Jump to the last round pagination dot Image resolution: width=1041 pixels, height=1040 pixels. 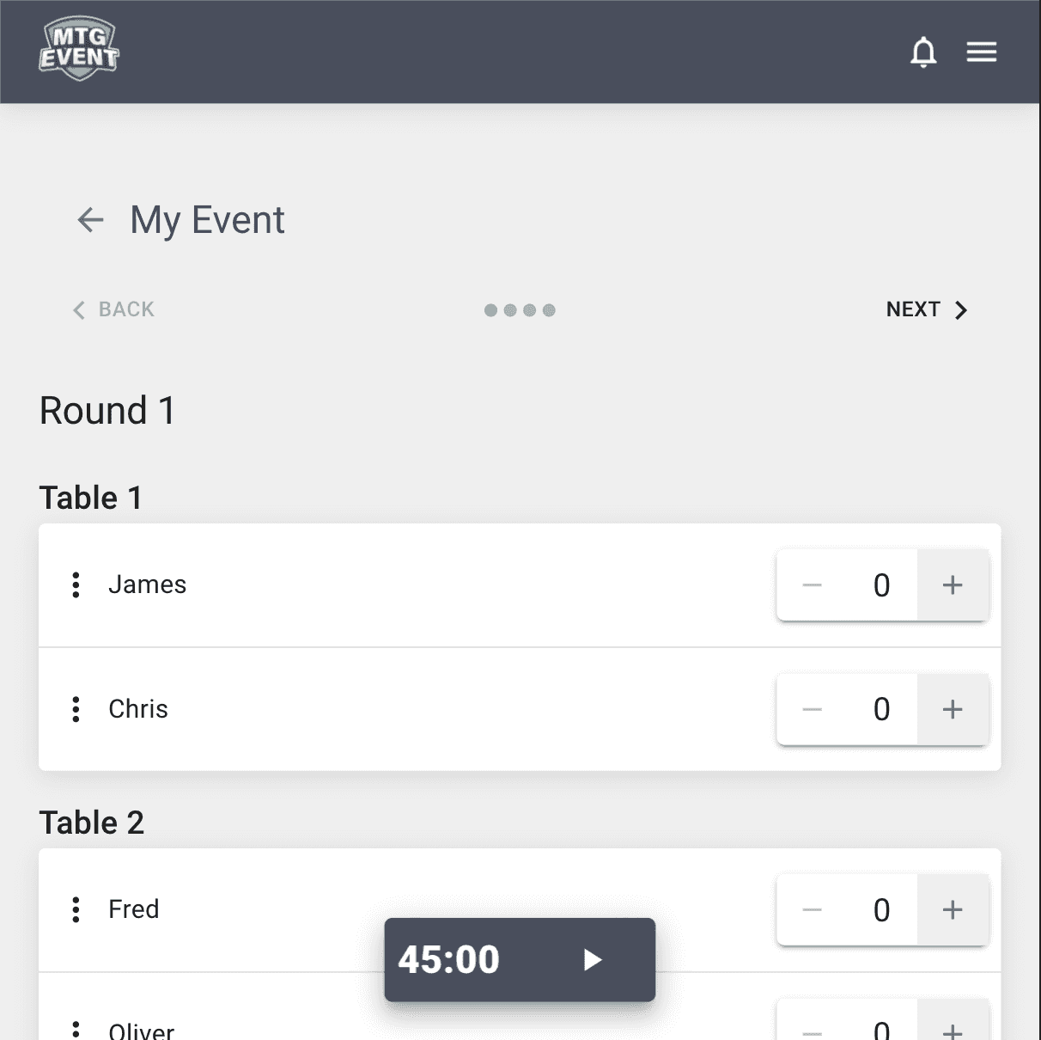coord(549,310)
